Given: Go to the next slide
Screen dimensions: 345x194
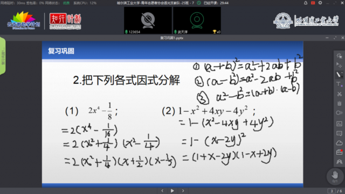Looking at the screenshot, I should 183,191.
